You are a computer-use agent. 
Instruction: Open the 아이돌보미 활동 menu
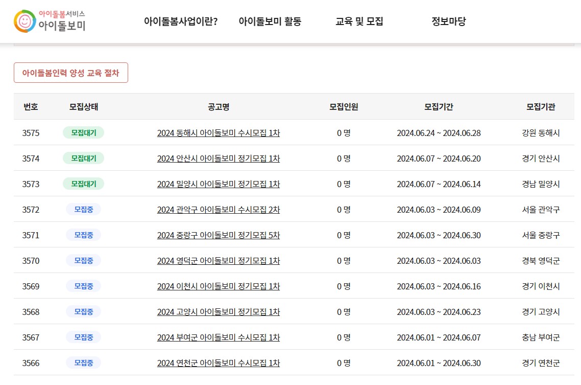point(270,21)
